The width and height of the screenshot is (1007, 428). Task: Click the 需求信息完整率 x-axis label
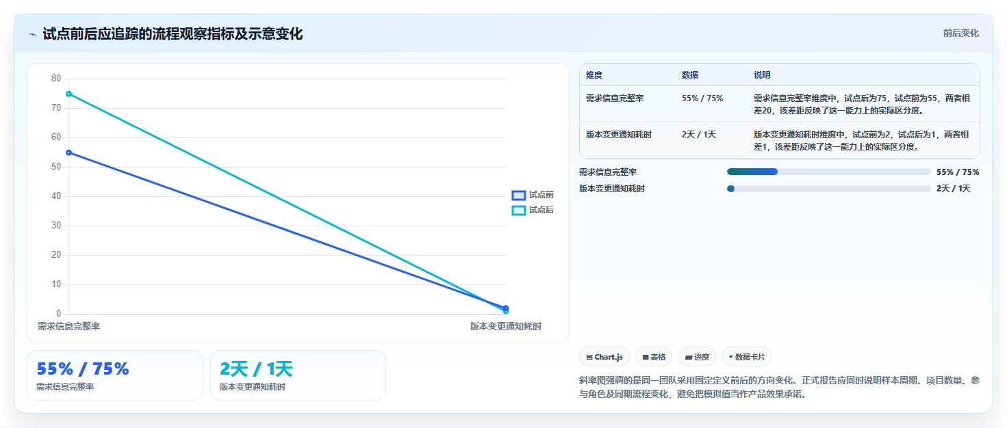(x=68, y=327)
